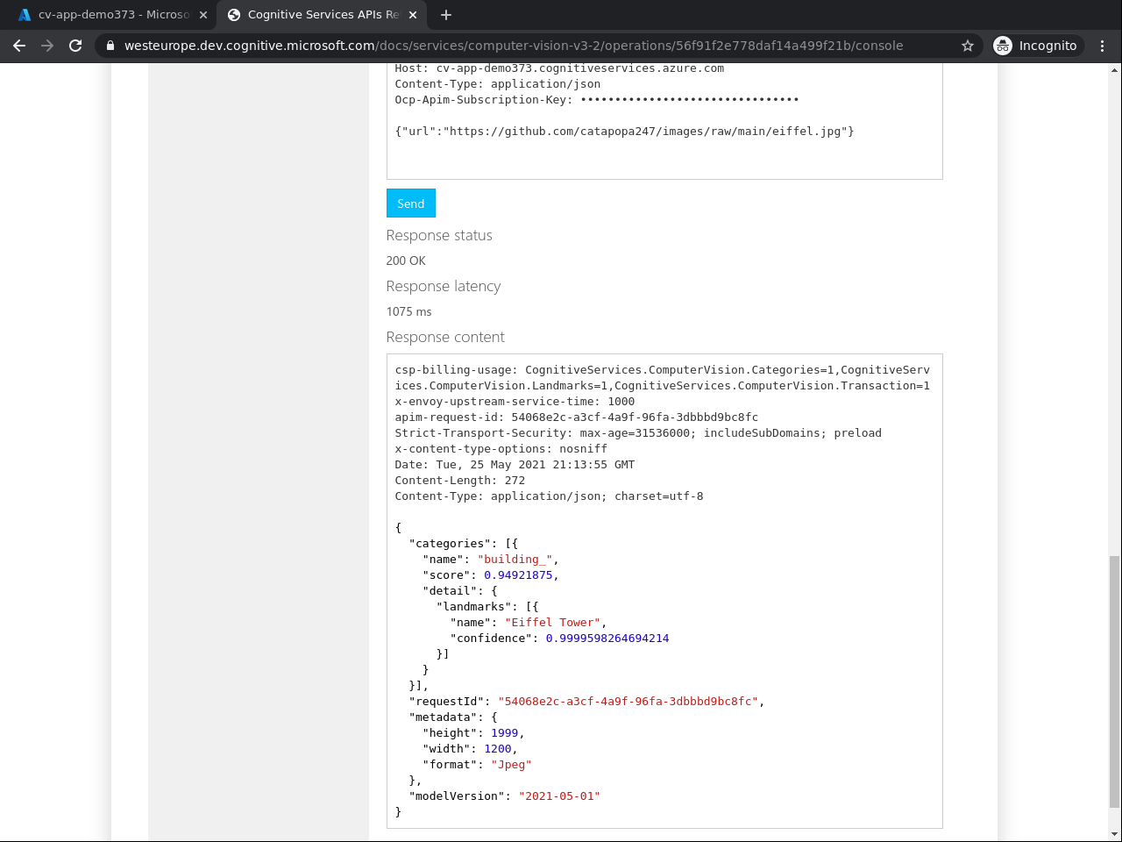Click the 1075 ms latency value
The width and height of the screenshot is (1122, 842).
(409, 311)
